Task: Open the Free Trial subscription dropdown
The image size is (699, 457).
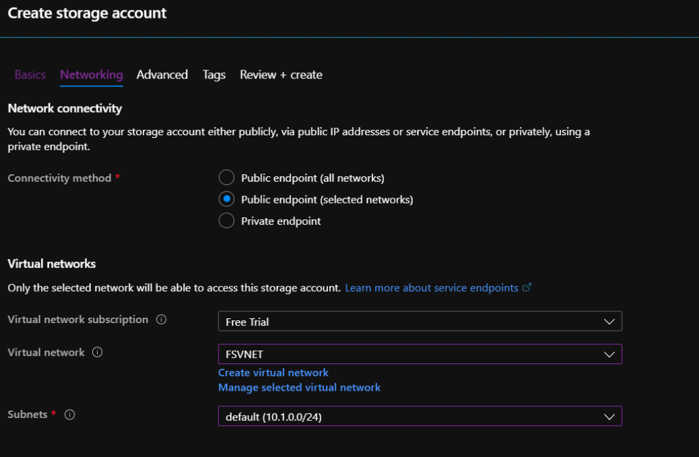Action: (x=420, y=321)
